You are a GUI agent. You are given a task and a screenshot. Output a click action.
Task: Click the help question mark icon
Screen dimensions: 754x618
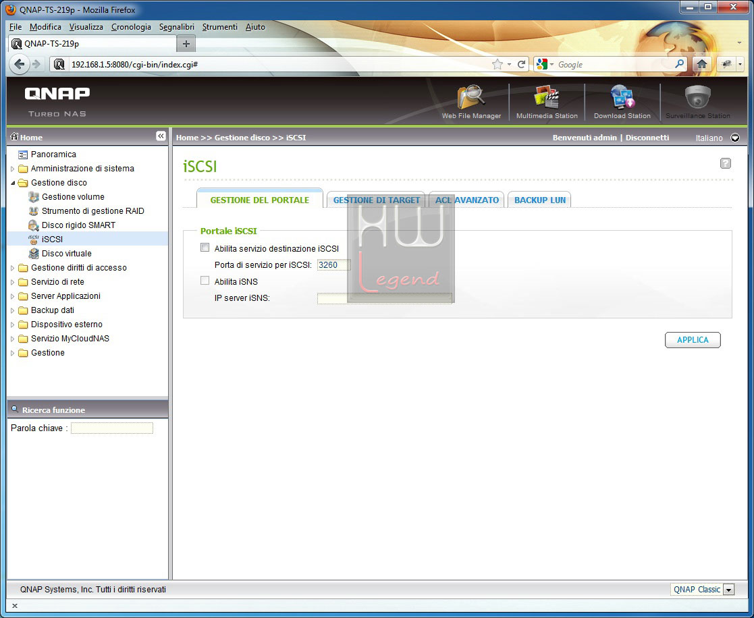click(x=725, y=163)
